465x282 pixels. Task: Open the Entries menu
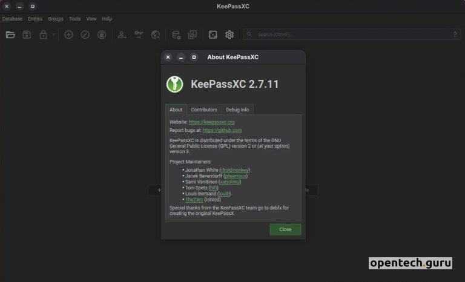(x=35, y=19)
